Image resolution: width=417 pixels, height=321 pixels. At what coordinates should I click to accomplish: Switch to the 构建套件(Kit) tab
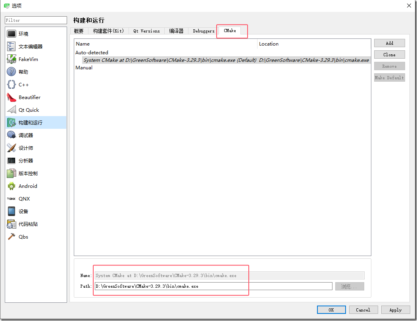pos(108,31)
